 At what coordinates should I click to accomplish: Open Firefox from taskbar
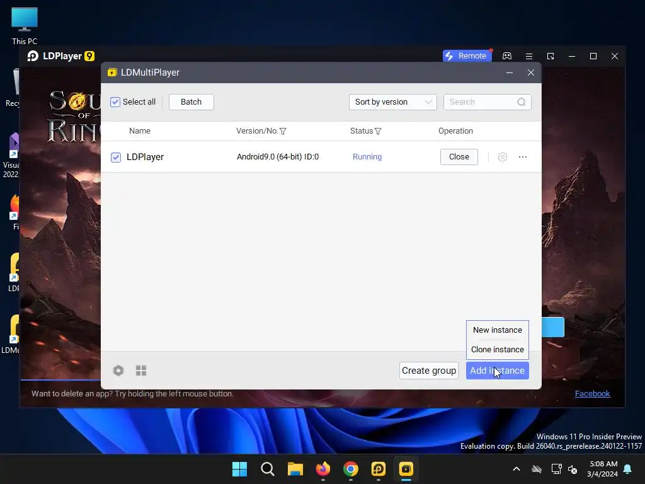coord(323,469)
